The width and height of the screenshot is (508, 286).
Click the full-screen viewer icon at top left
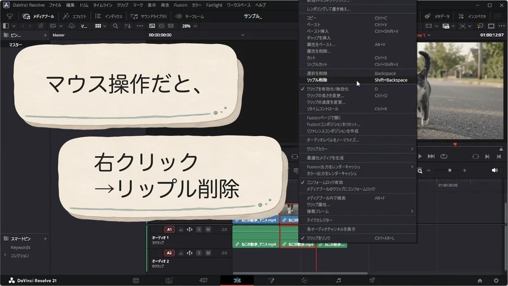pos(10,16)
